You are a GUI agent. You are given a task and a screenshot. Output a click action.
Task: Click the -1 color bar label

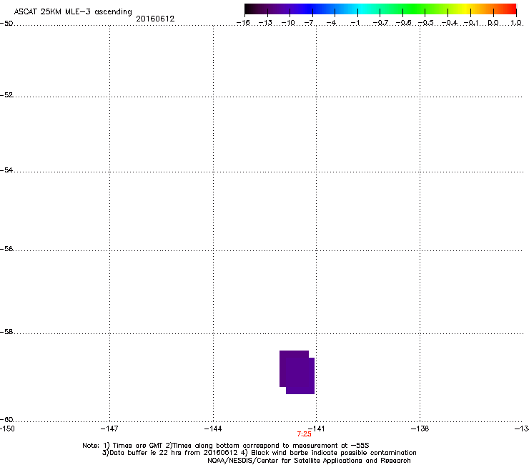click(355, 23)
